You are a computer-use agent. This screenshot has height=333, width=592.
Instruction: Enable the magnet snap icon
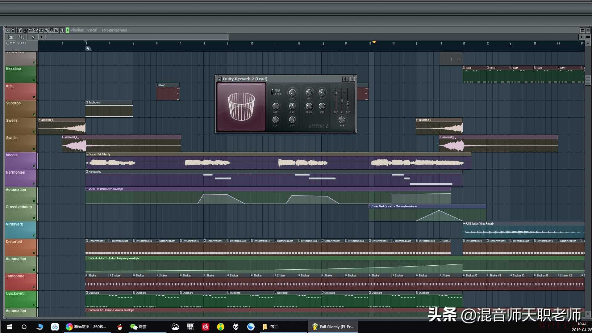pos(13,30)
